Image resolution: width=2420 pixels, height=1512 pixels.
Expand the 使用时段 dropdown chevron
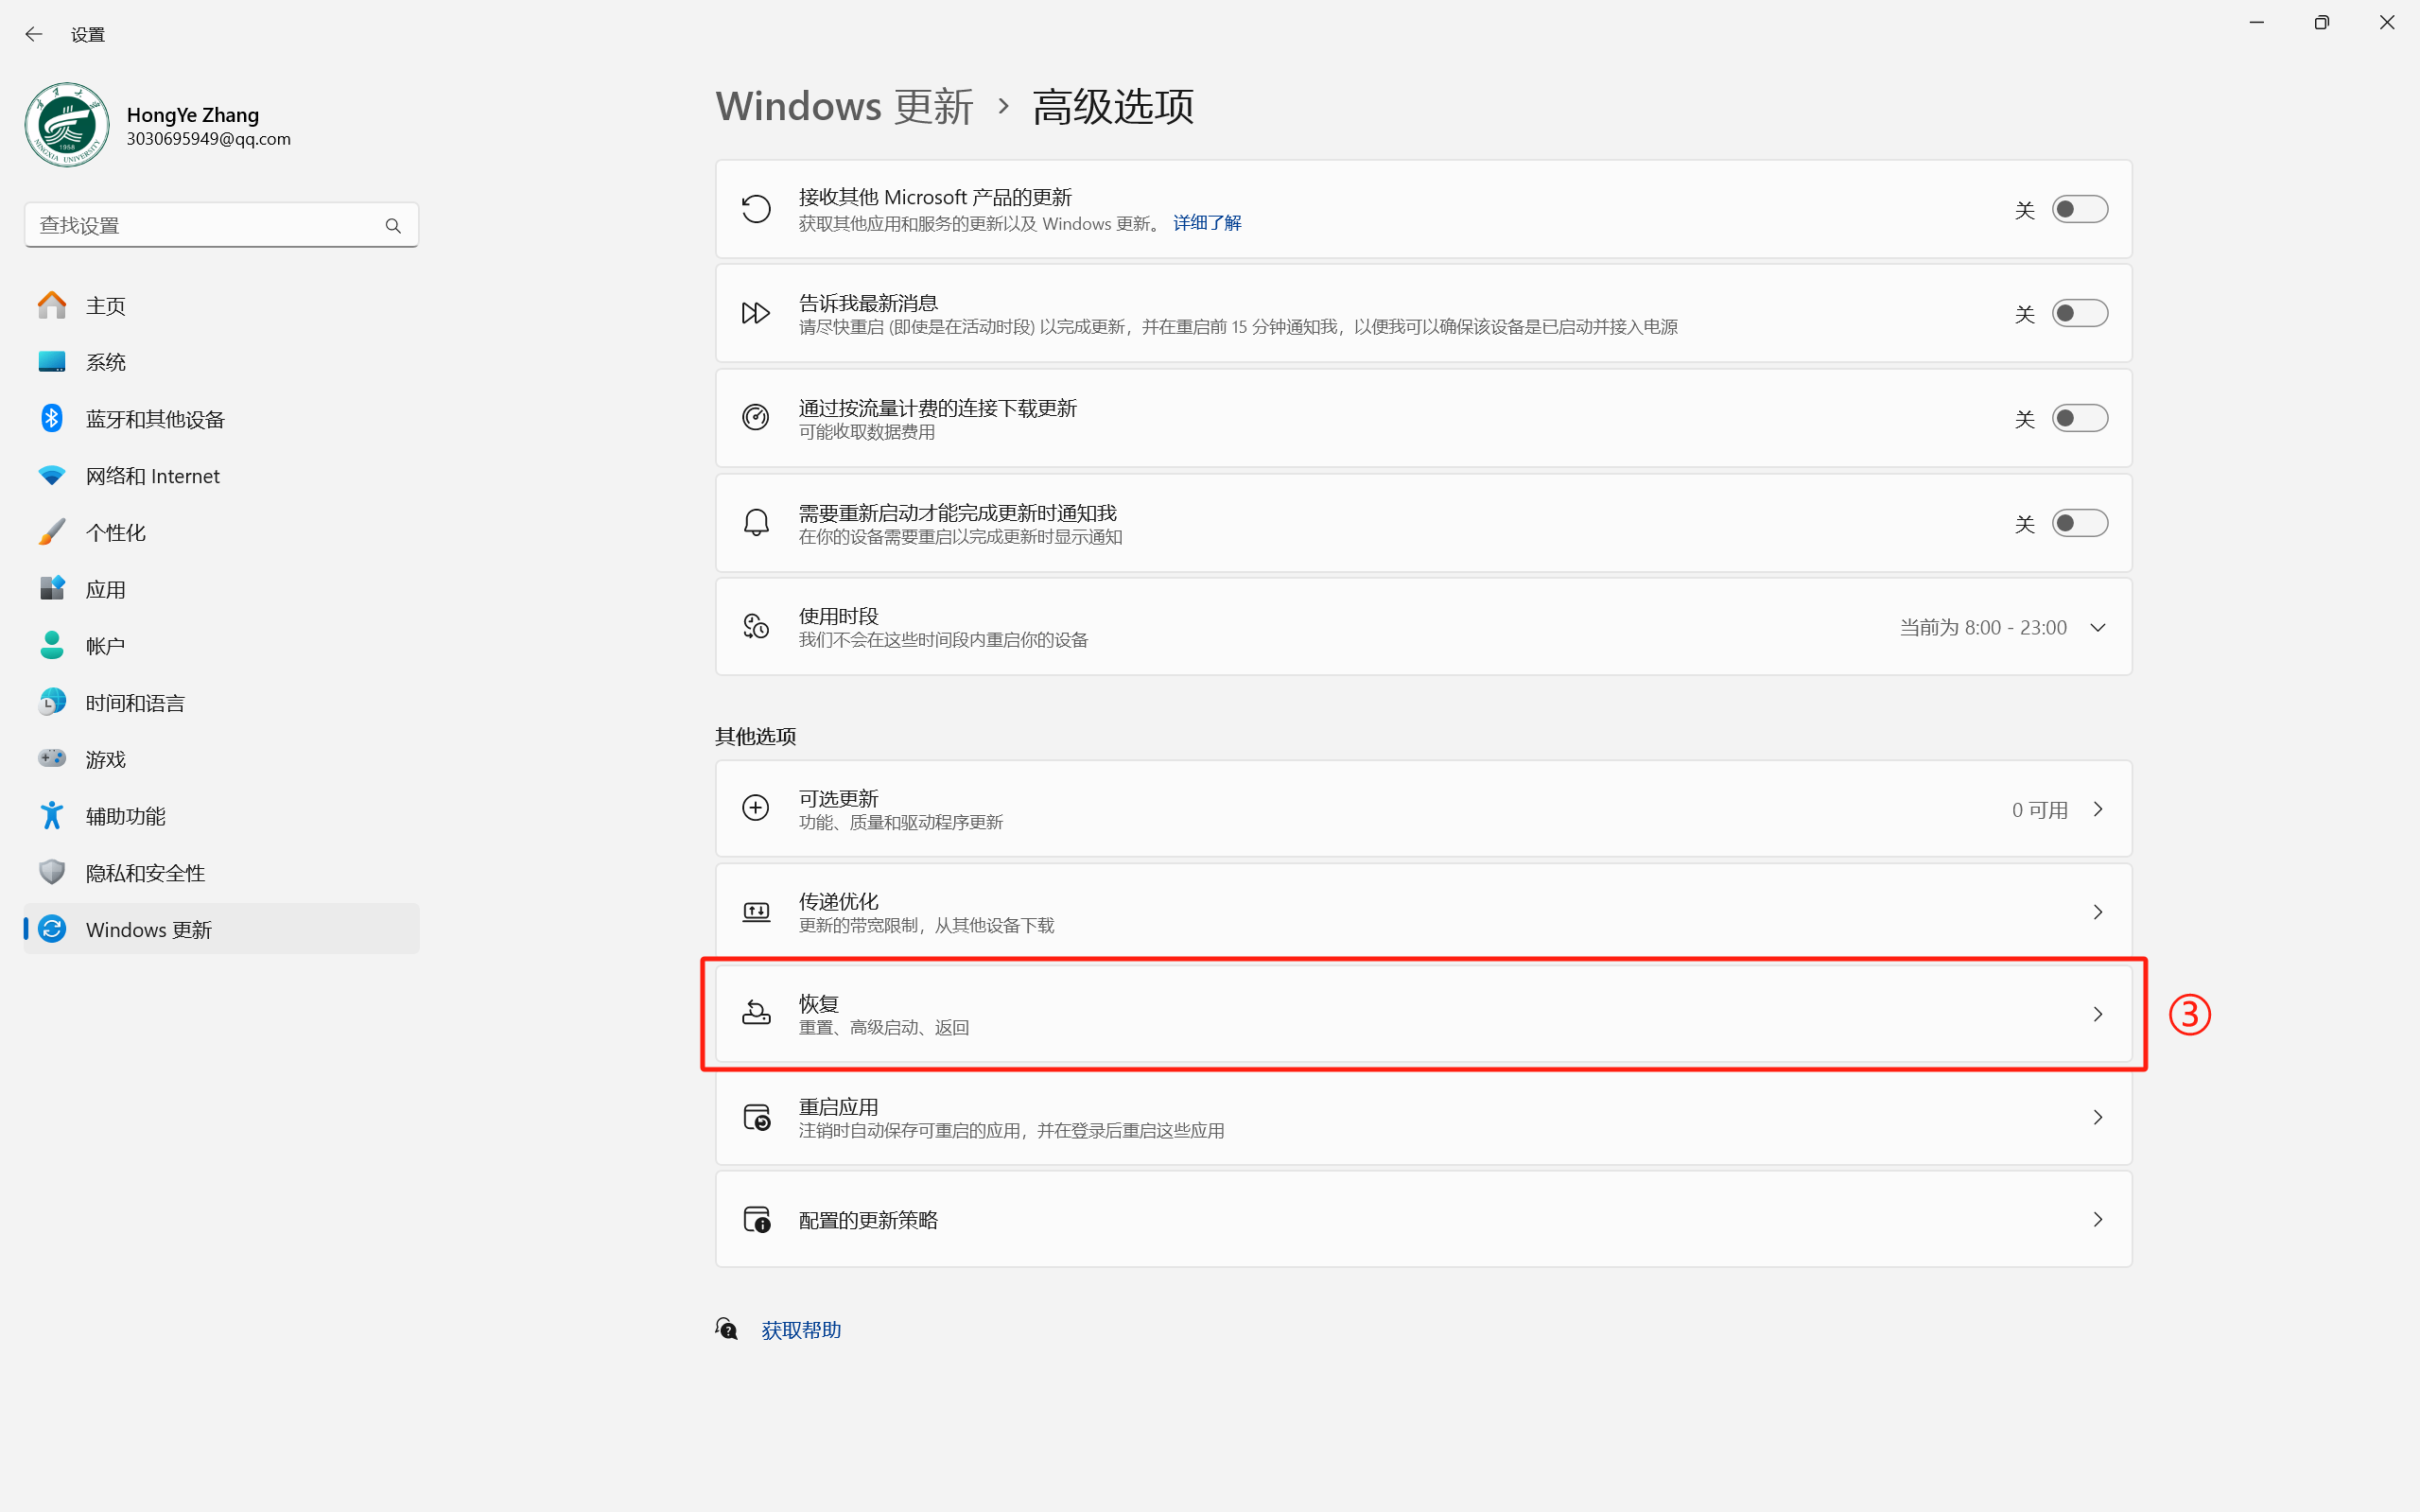2098,627
